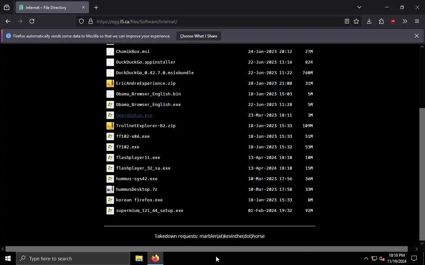The image size is (425, 265).
Task: Click the 109M file size text
Action: pos(307,126)
